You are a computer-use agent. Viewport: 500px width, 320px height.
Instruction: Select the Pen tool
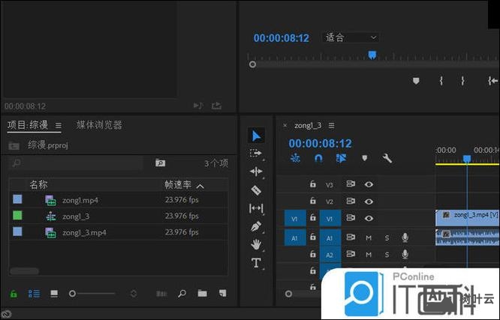(256, 227)
